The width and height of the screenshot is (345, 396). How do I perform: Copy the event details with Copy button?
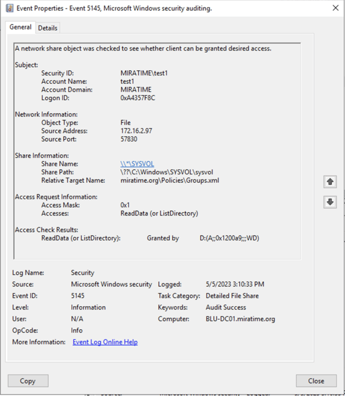pos(28,381)
